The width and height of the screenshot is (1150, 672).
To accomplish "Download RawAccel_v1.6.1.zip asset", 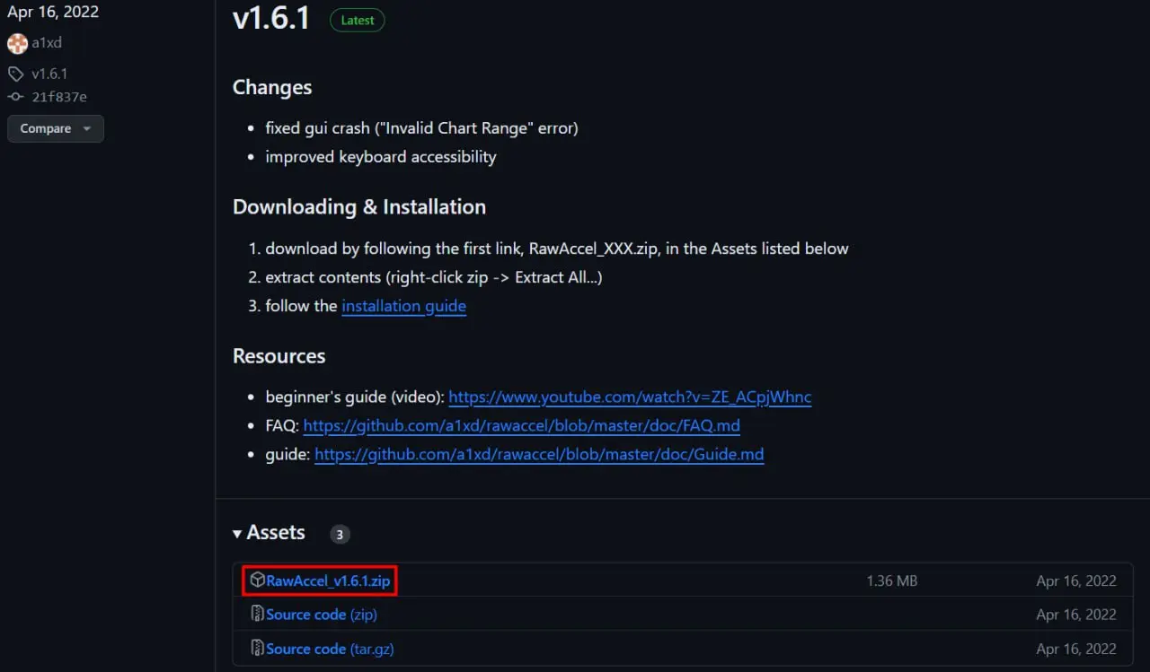I will click(328, 580).
